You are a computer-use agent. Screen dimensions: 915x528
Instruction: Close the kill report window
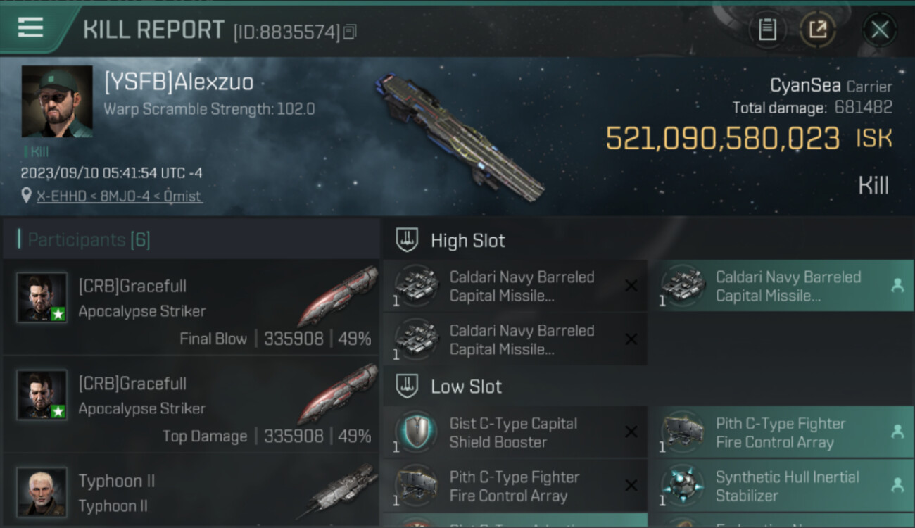879,30
